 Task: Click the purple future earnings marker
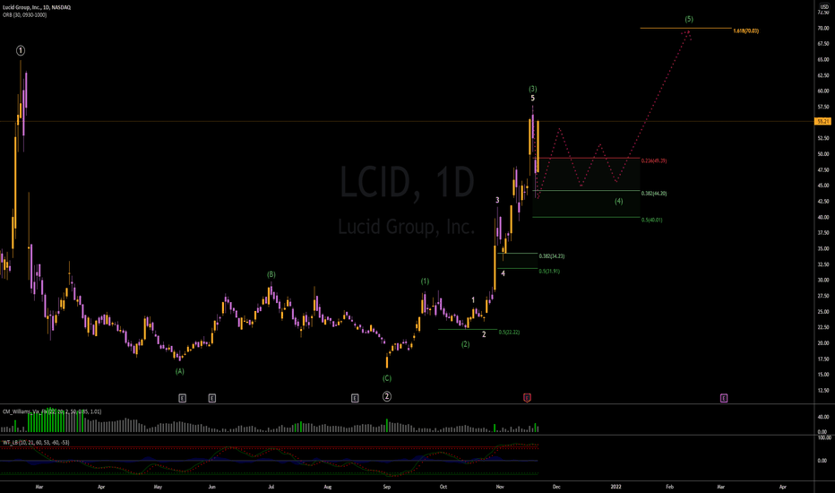pyautogui.click(x=724, y=398)
